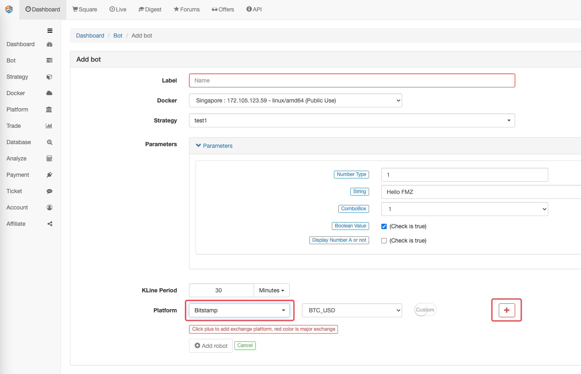
Task: Open the Docker server dropdown
Action: [295, 100]
